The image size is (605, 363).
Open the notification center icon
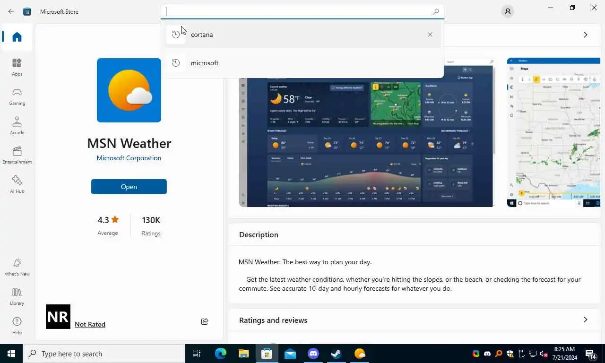(591, 354)
